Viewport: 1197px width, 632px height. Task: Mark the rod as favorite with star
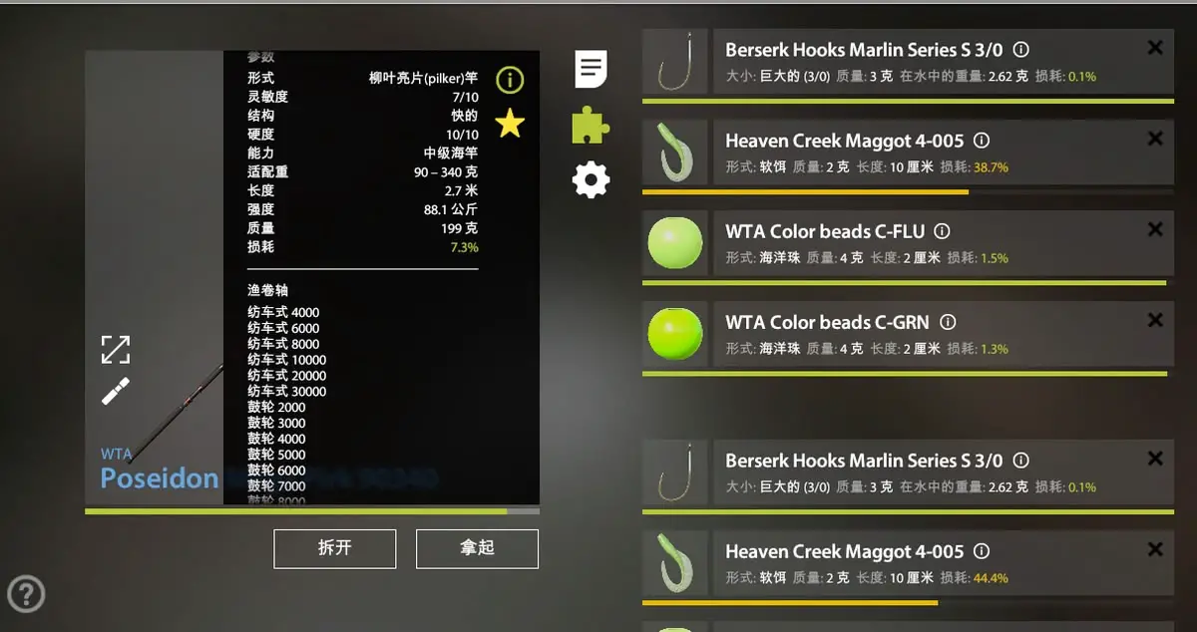coord(510,124)
